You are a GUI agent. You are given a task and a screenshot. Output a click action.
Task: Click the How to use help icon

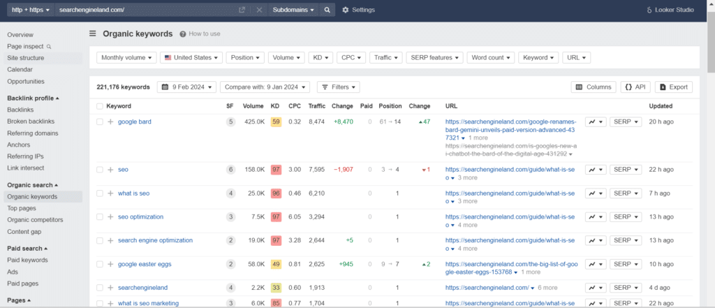click(x=183, y=34)
